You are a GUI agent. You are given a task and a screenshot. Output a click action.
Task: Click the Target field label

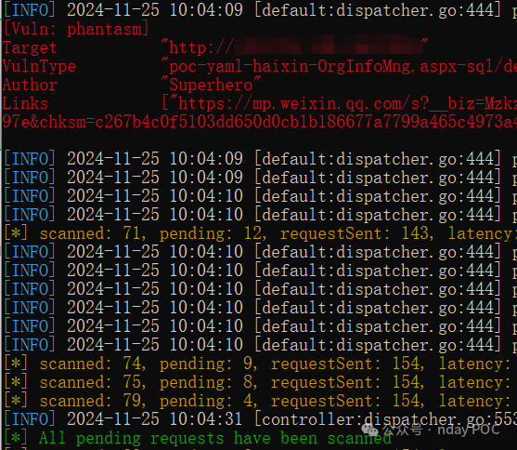point(30,47)
